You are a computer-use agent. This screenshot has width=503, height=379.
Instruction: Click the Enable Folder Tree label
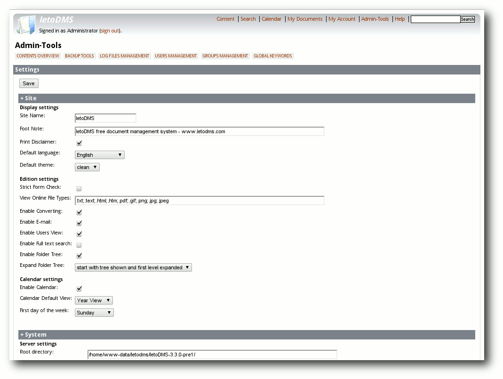coord(41,255)
